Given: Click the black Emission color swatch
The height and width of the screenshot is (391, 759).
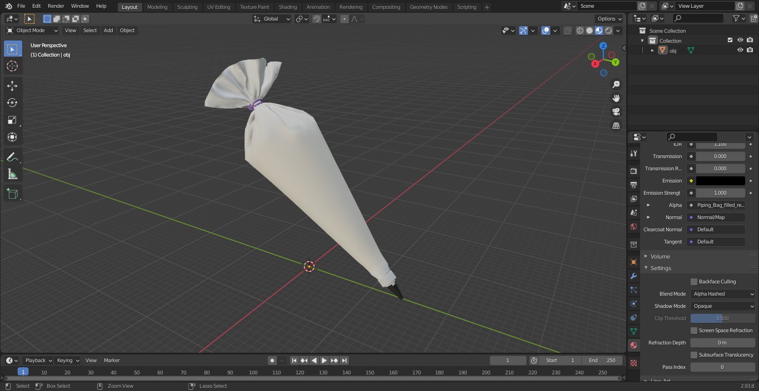Looking at the screenshot, I should [720, 181].
